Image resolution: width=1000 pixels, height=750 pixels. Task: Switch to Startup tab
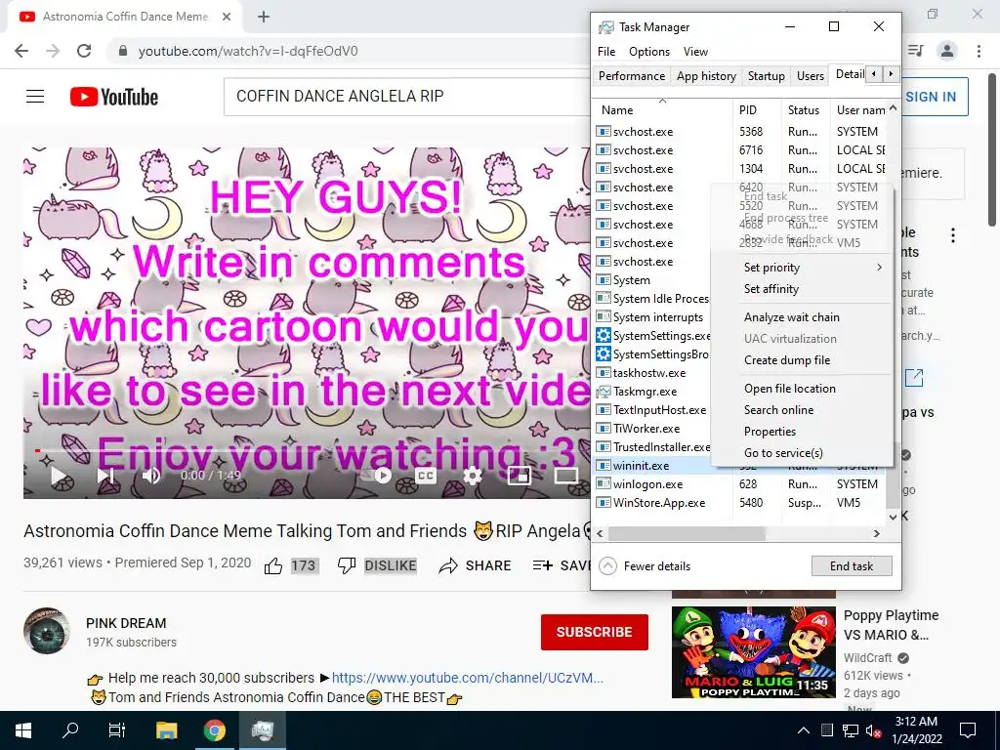[766, 76]
